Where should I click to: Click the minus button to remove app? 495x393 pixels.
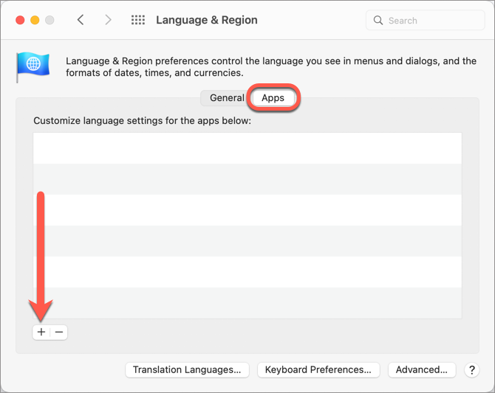click(59, 333)
